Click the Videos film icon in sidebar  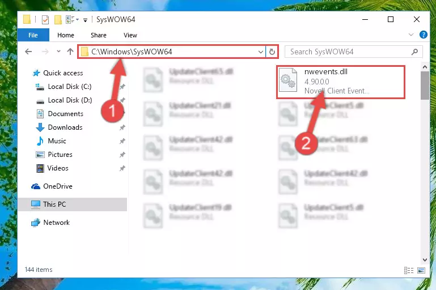point(40,168)
